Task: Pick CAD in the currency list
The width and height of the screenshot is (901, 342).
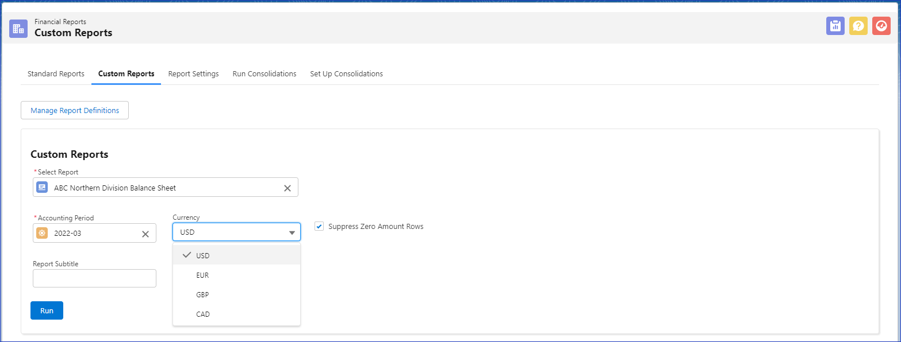Action: point(202,314)
